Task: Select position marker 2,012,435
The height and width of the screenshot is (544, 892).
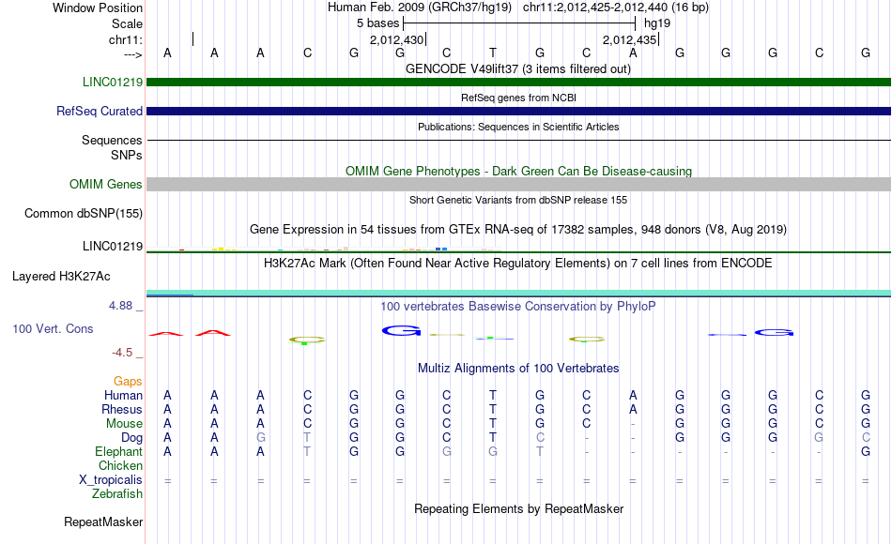Action: pos(629,39)
